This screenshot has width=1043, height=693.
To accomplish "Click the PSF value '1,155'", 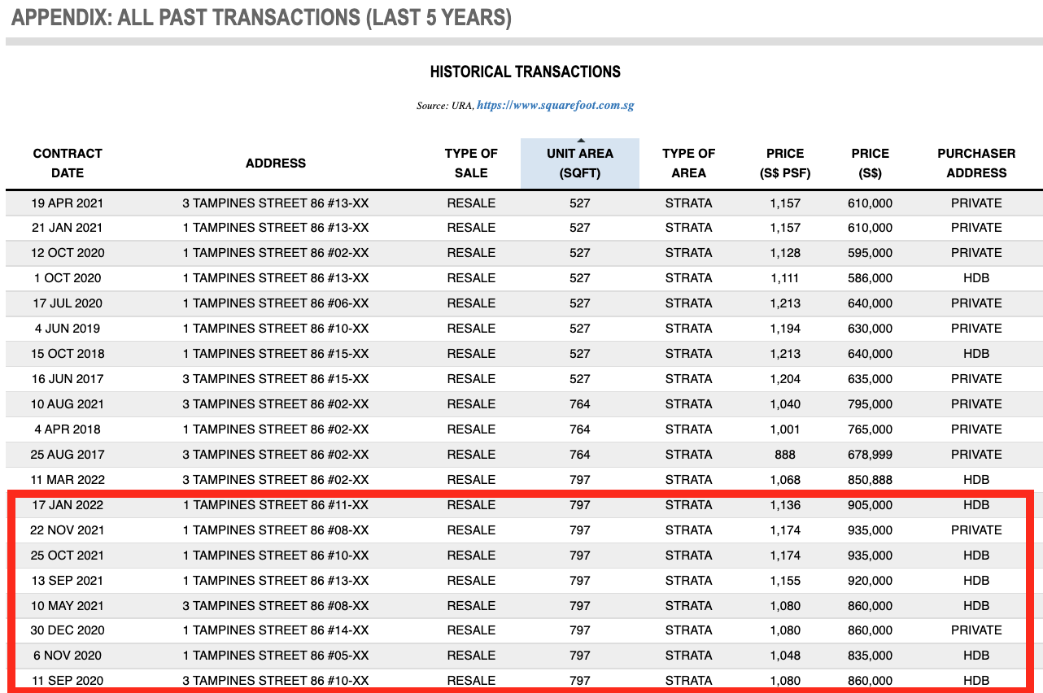I will (x=785, y=581).
